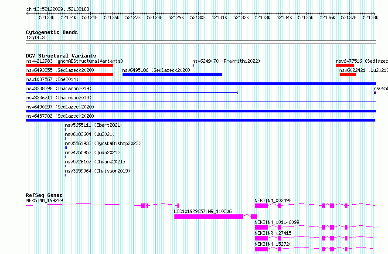Viewport: 388px width, 254px height.
Task: Click the nsv6249070 small blue variant marker
Action: [x=193, y=65]
